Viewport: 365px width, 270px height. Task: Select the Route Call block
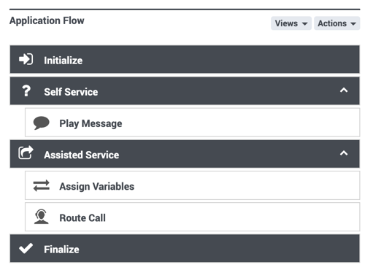point(192,217)
